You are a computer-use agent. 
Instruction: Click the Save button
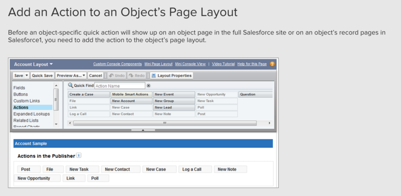(x=19, y=76)
